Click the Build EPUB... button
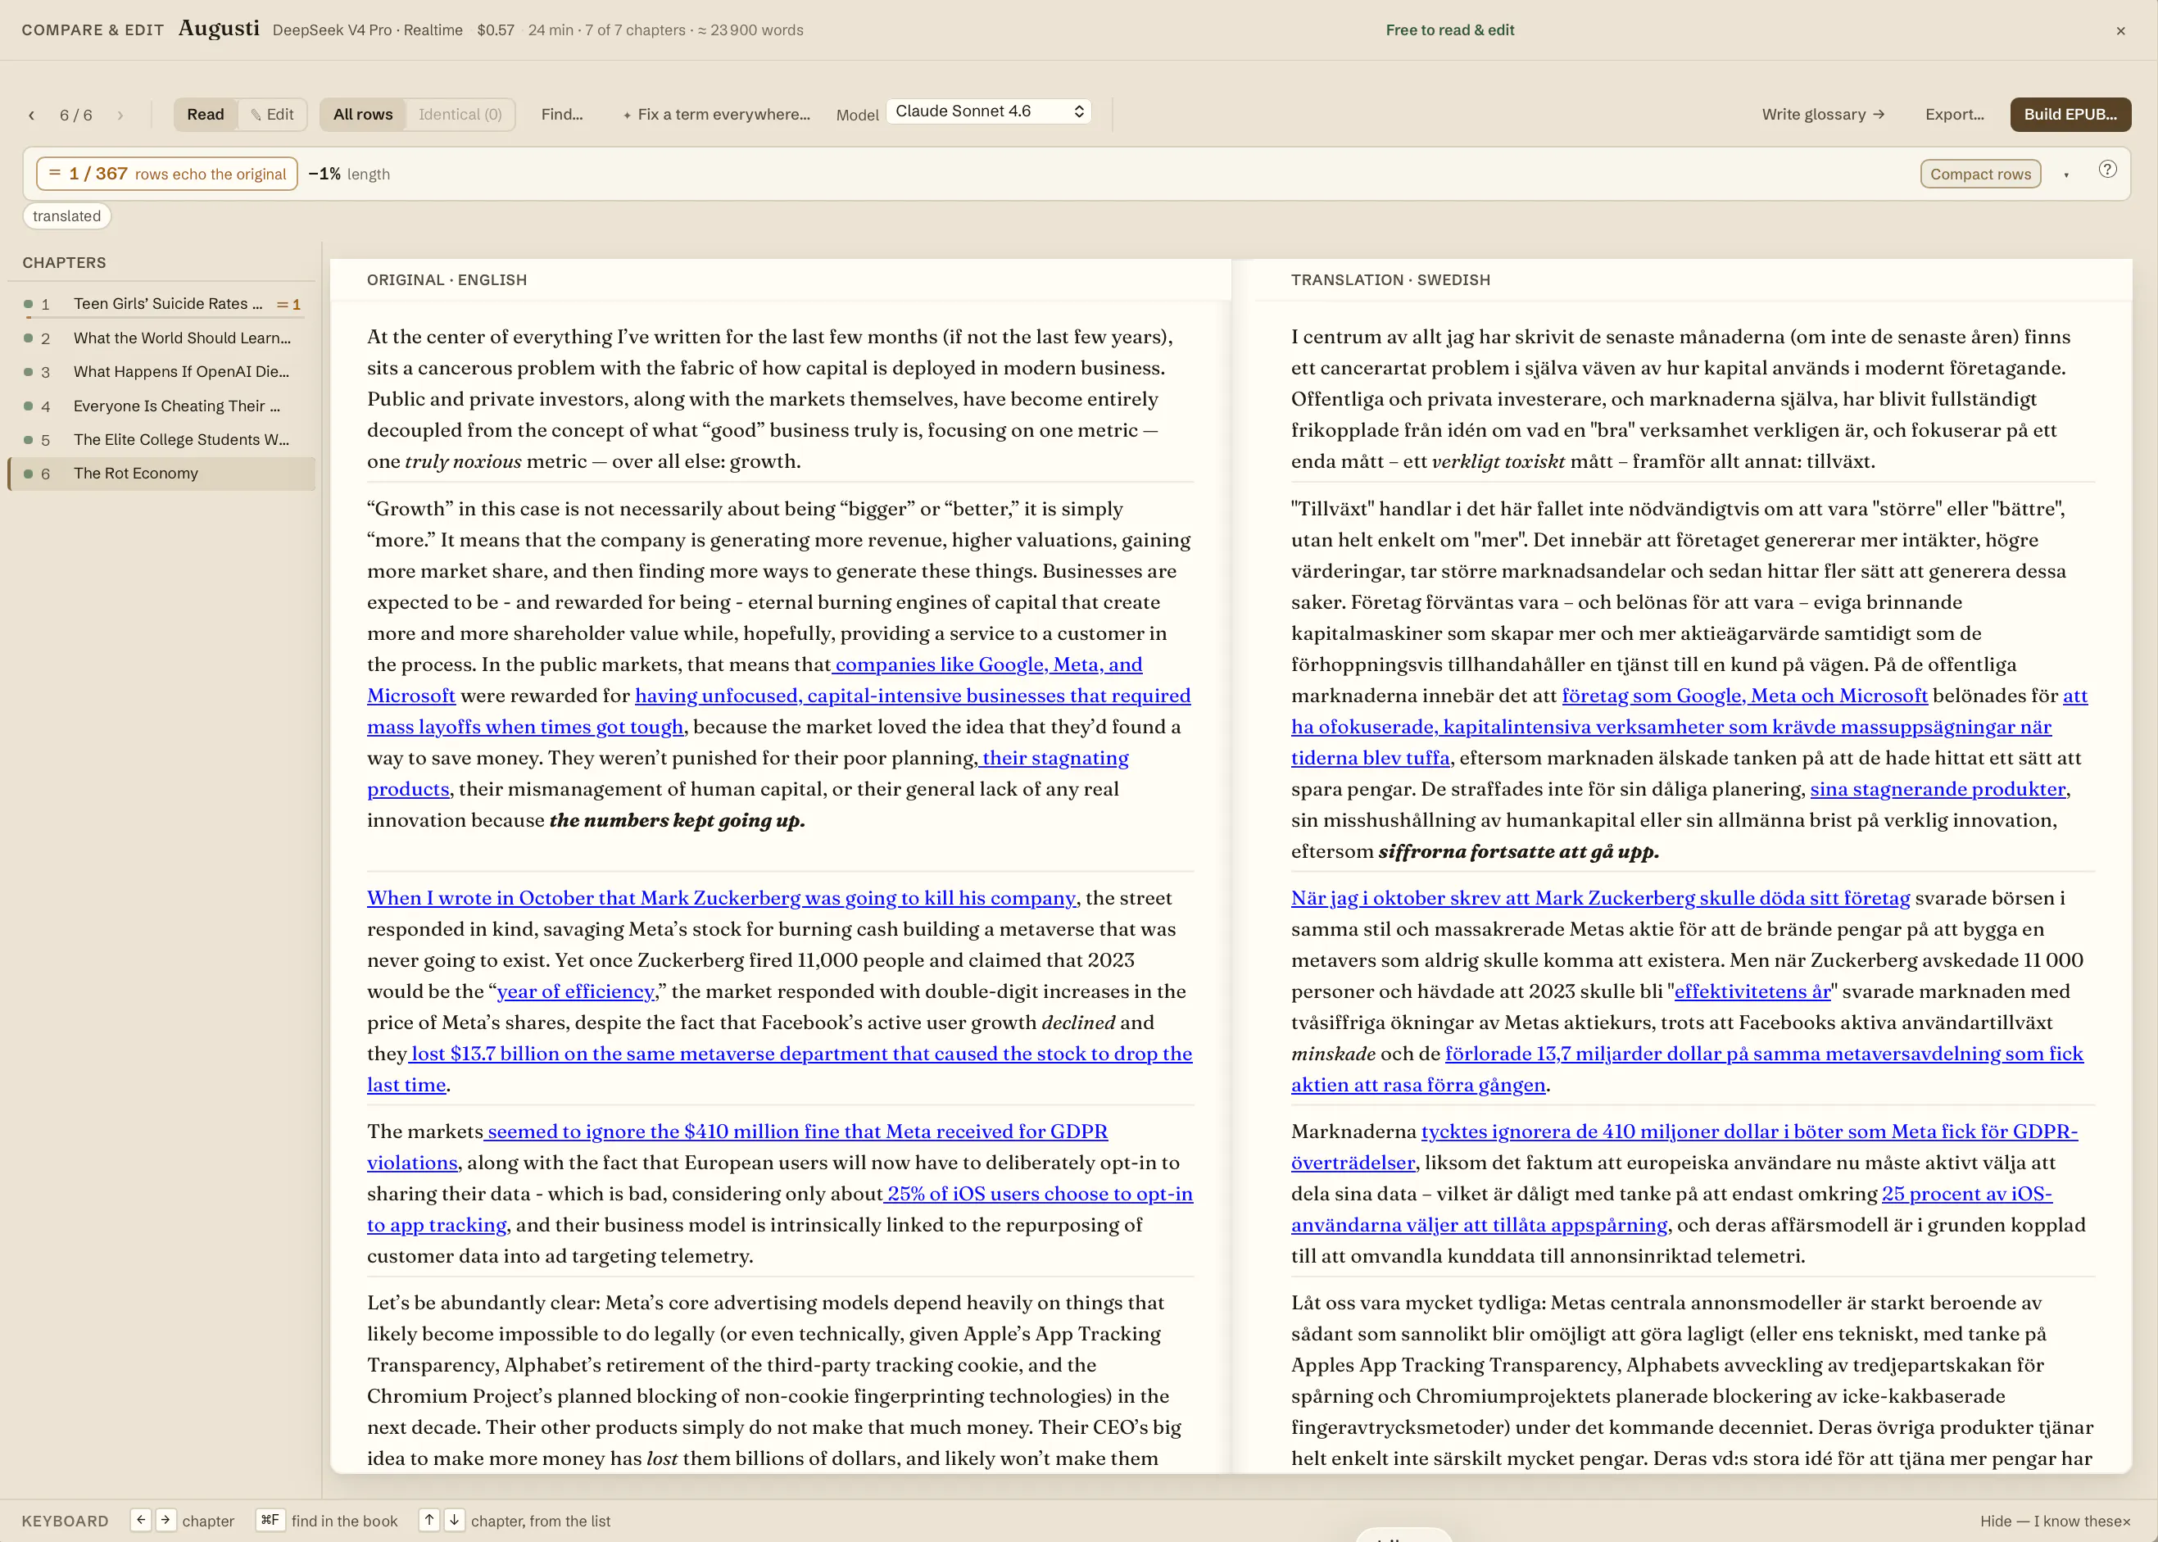Image resolution: width=2158 pixels, height=1542 pixels. click(x=2070, y=115)
